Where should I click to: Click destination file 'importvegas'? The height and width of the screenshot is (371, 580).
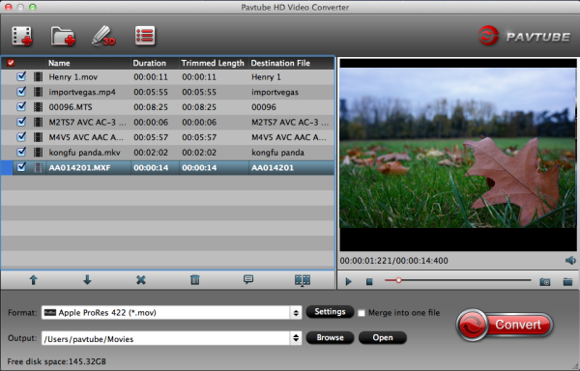tap(275, 93)
